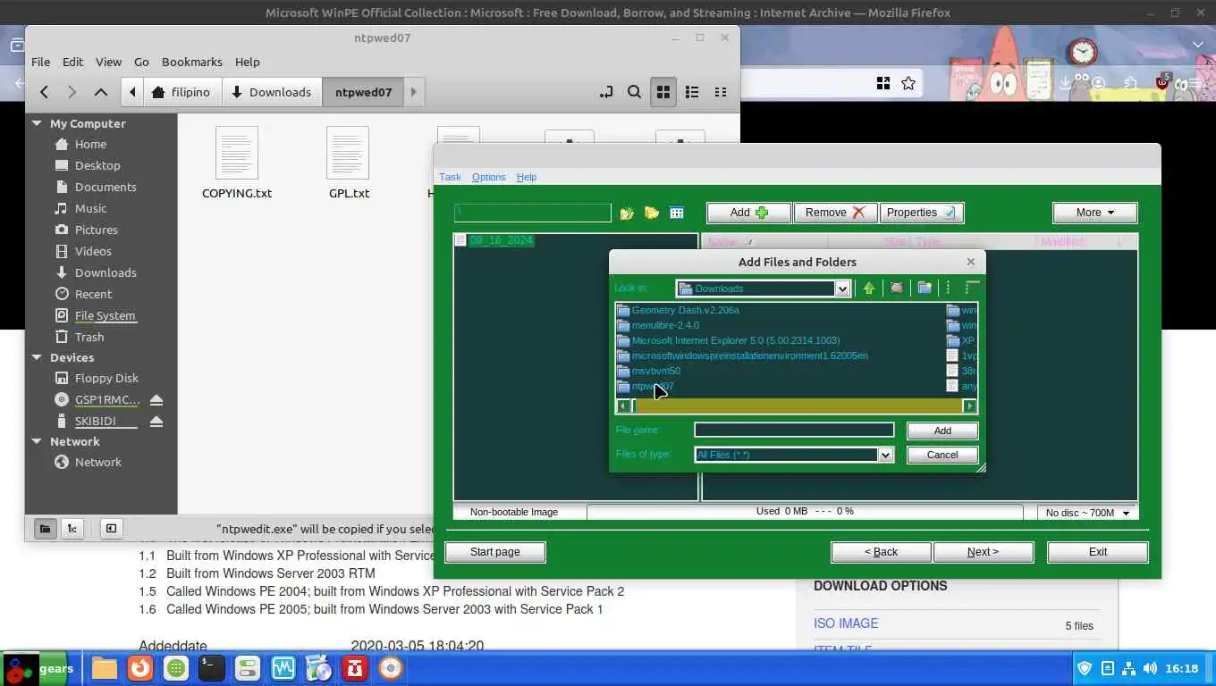Switch to detail view in Add Files dialog
The image size is (1216, 686).
(973, 288)
